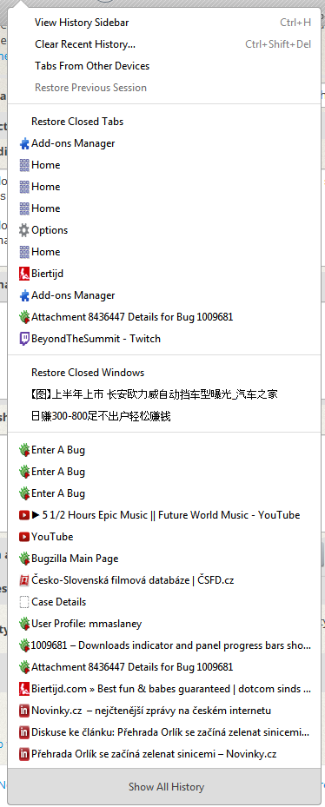This screenshot has width=325, height=807.
Task: Open Tabs From Other Devices
Action: 163,66
